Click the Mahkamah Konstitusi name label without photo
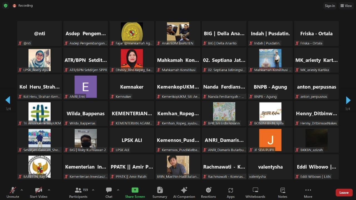 pyautogui.click(x=179, y=70)
